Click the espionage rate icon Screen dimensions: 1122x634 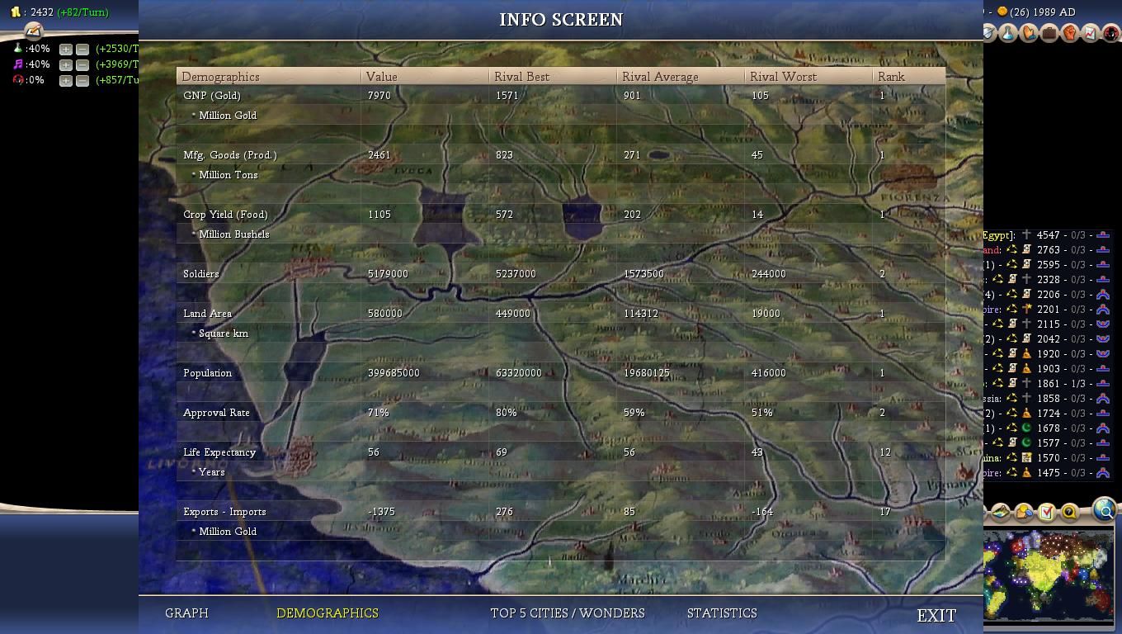(18, 80)
